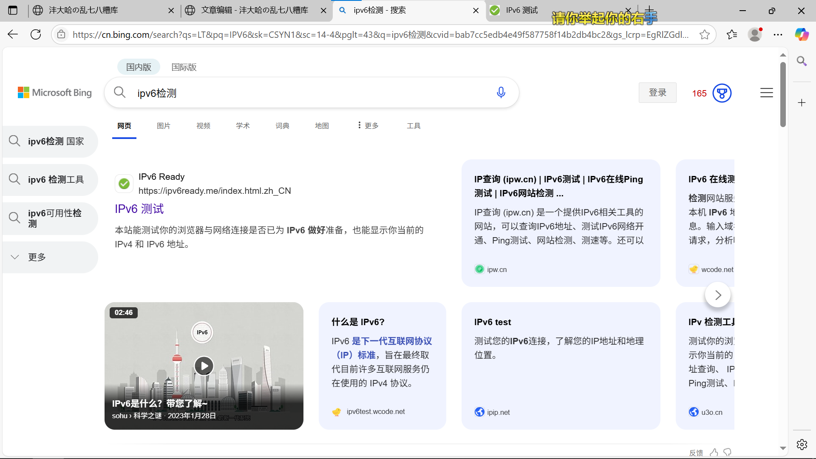This screenshot has height=459, width=816.
Task: Switch to 国内版 search mode
Action: (139, 67)
